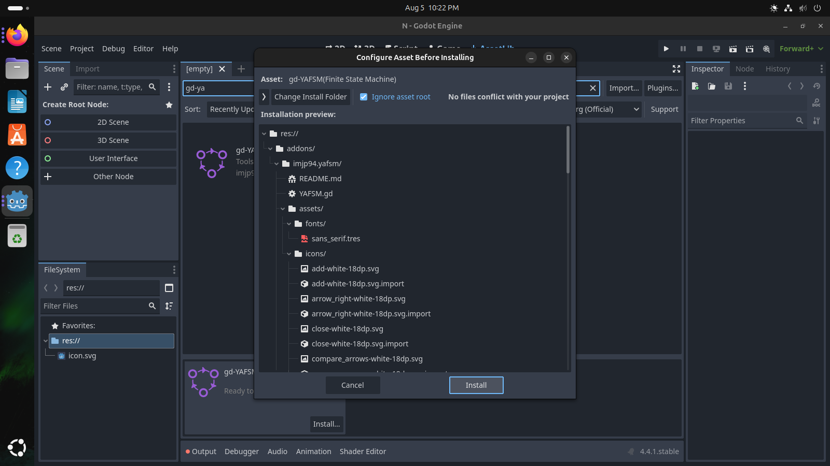Image resolution: width=830 pixels, height=466 pixels.
Task: Switch to Import dock tab
Action: point(87,69)
